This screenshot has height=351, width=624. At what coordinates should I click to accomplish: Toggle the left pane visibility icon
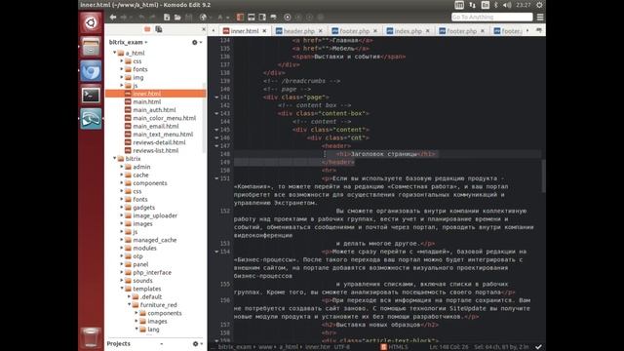coord(240,18)
